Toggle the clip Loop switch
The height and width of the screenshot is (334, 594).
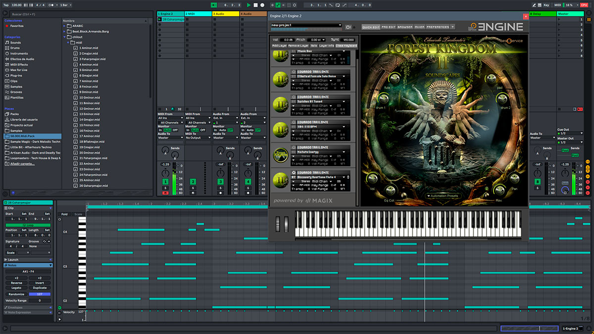28,225
